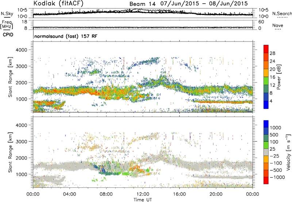This screenshot has width=292, height=202.
Task: Click the '16' label on power colorbar
Action: [272, 77]
